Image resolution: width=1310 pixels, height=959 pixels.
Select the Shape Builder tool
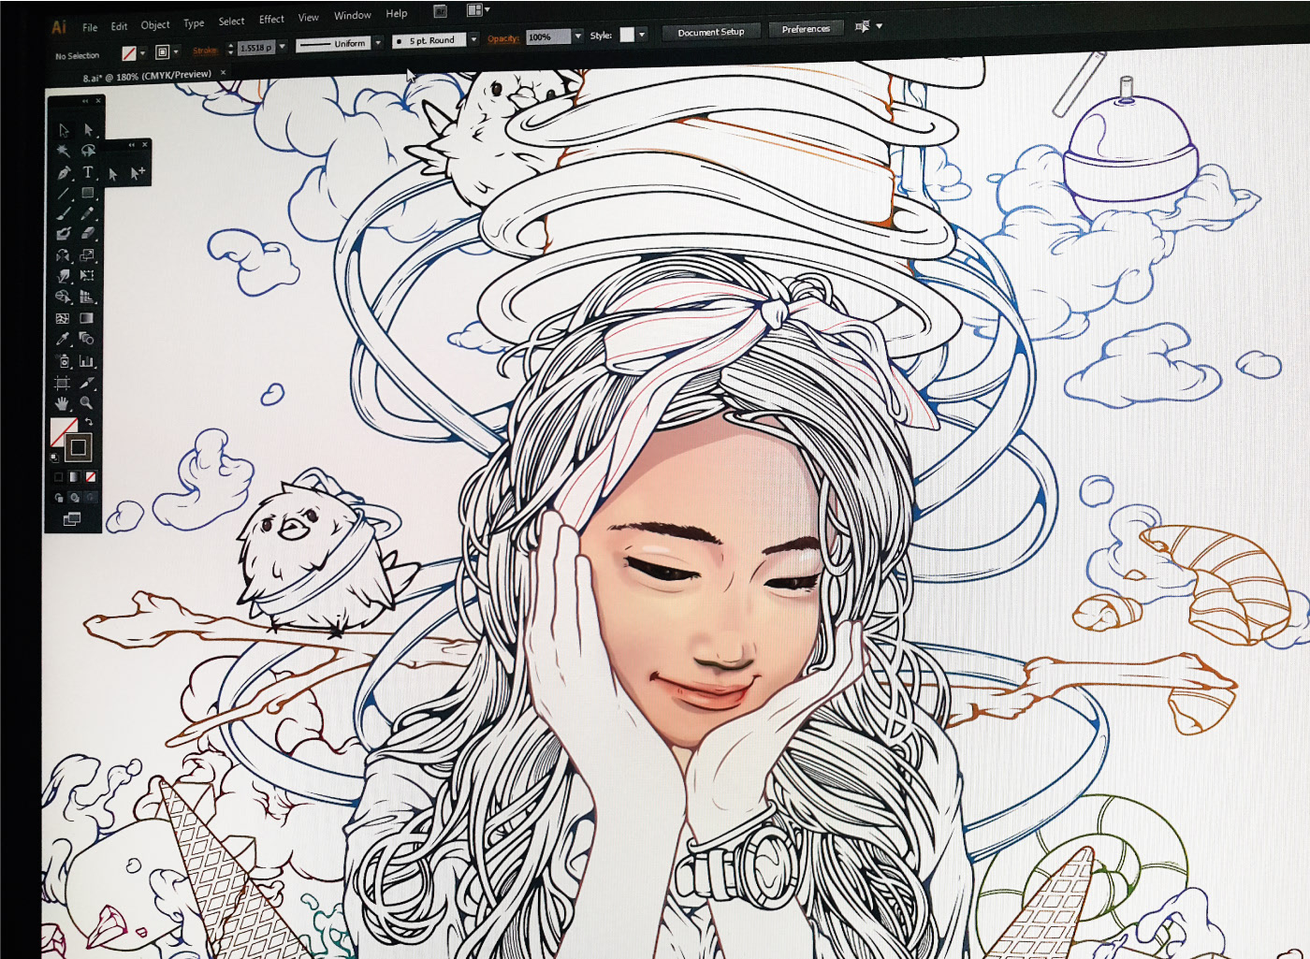click(63, 297)
